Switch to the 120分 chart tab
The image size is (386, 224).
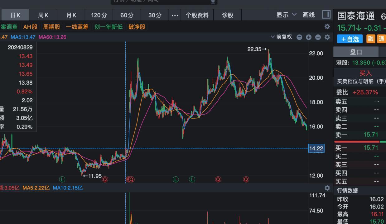[x=99, y=15]
